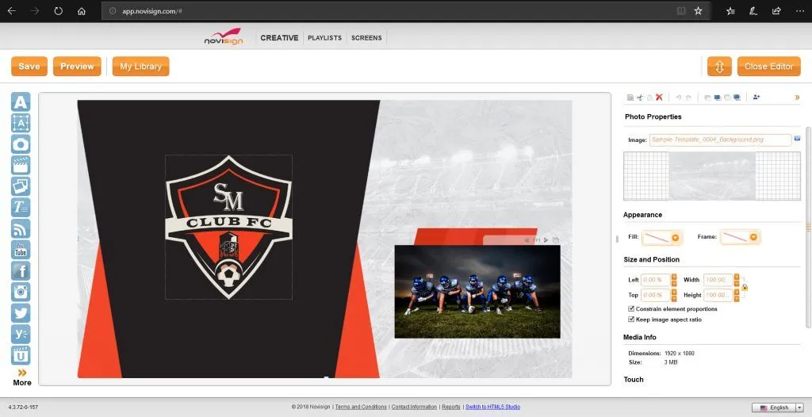Toggle the width-height lock icon
The image size is (812, 417).
point(745,287)
